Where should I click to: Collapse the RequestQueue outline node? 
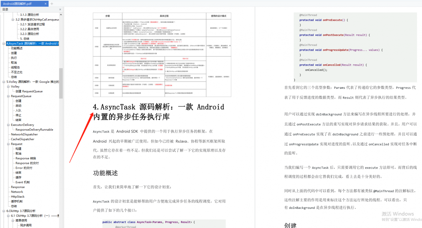tap(8, 96)
